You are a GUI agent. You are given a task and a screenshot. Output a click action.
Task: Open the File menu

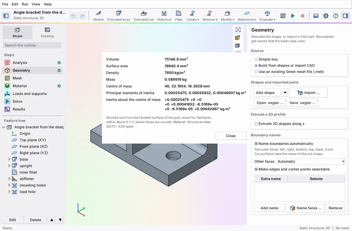coord(5,4)
